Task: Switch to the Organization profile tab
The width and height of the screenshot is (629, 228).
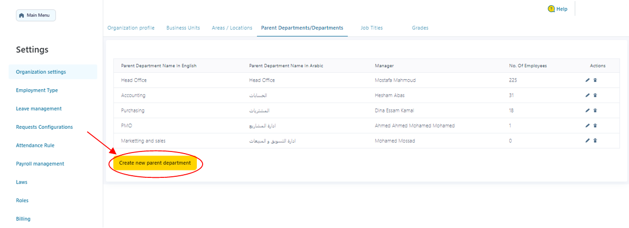Action: [131, 28]
